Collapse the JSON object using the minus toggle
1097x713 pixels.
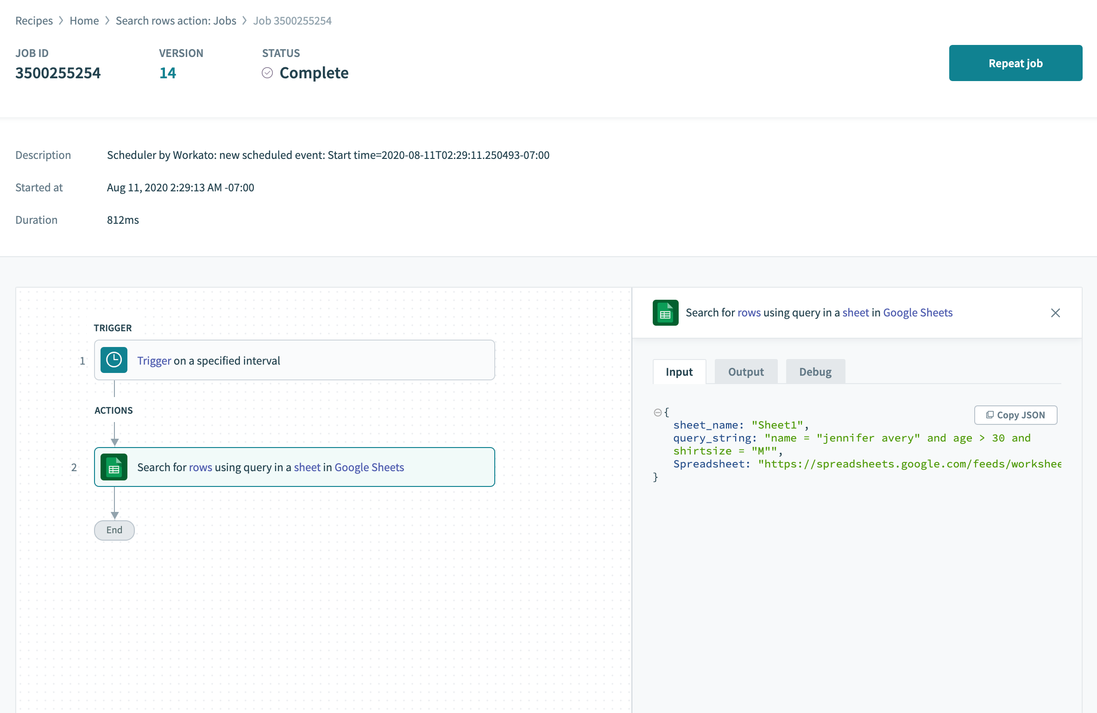click(x=657, y=411)
